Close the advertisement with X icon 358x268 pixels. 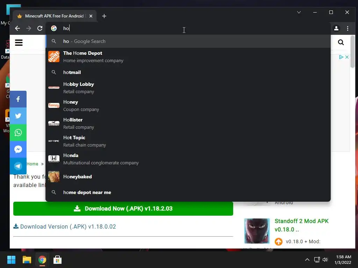pos(347,57)
